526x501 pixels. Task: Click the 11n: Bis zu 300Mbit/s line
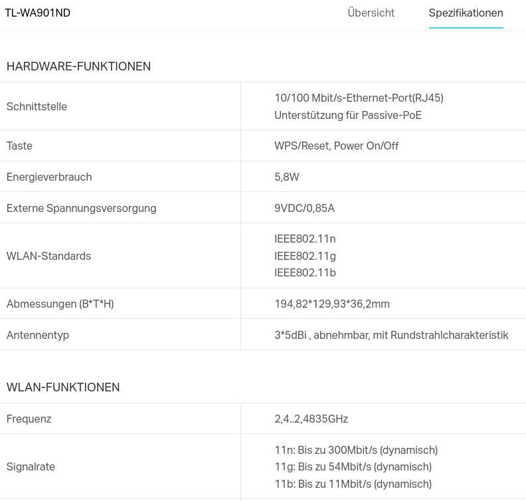click(356, 450)
